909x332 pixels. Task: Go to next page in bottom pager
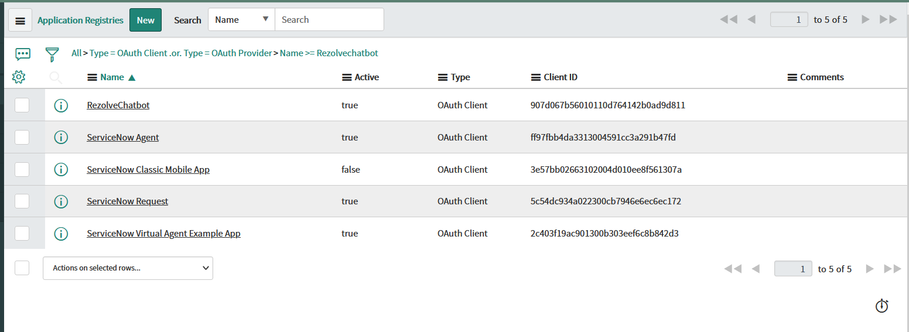pyautogui.click(x=870, y=269)
